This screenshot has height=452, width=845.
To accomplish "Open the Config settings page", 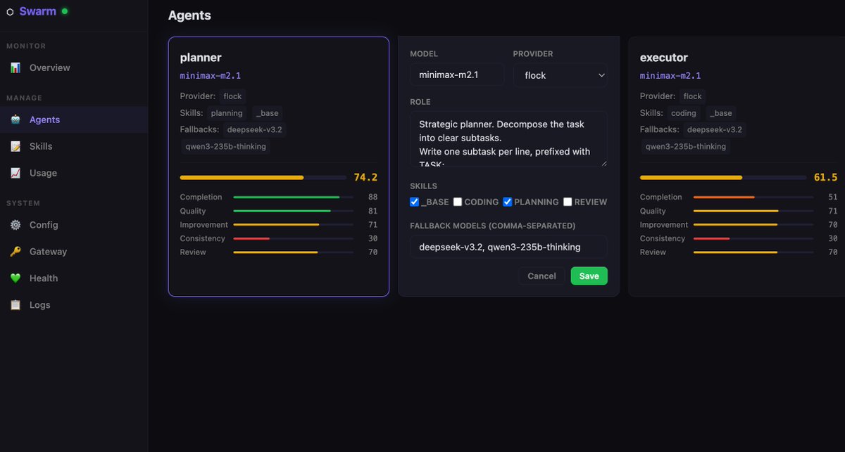I will 74,225.
